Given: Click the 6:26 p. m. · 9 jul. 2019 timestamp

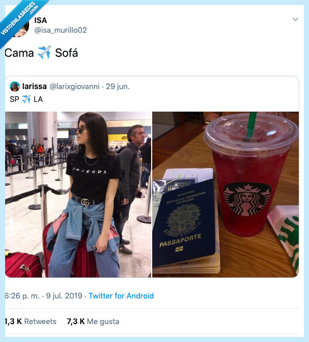Looking at the screenshot, I should click(43, 296).
